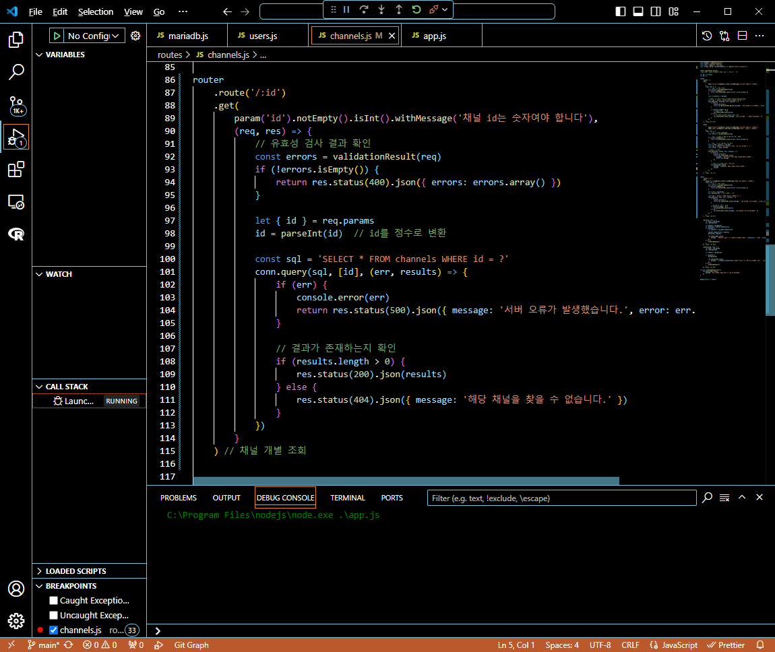Open the R extension view icon
This screenshot has height=652, width=775.
pos(15,234)
